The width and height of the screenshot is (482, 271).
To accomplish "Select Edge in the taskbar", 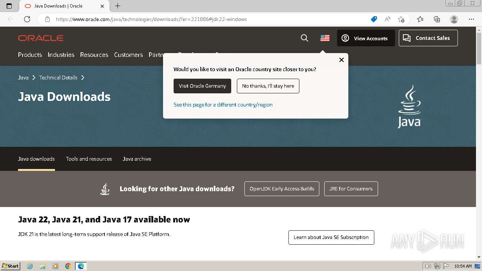I will click(81, 266).
